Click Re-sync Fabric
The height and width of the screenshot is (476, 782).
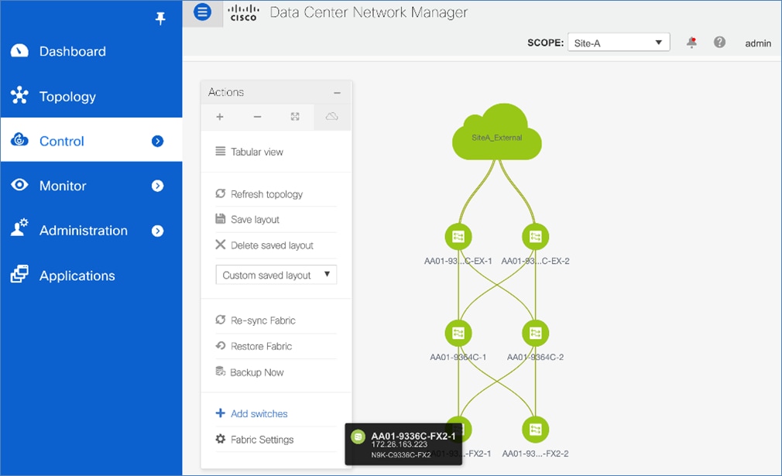[x=262, y=320]
